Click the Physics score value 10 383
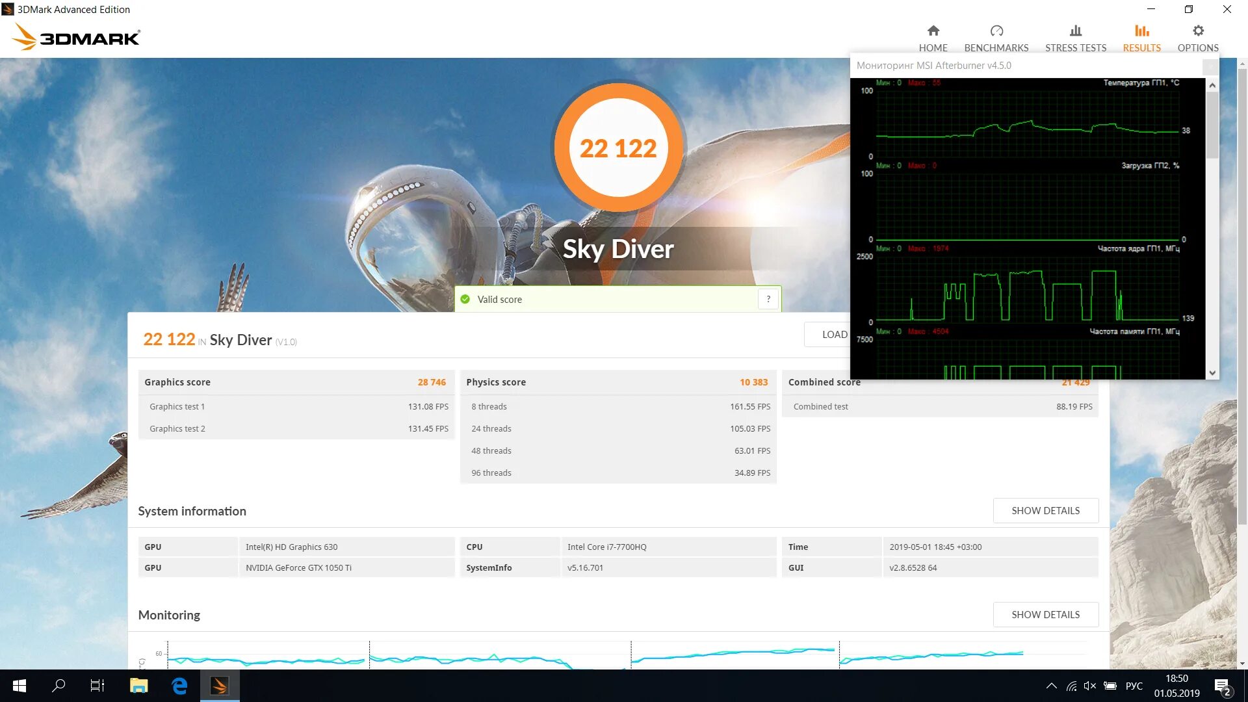The width and height of the screenshot is (1248, 702). click(x=753, y=382)
